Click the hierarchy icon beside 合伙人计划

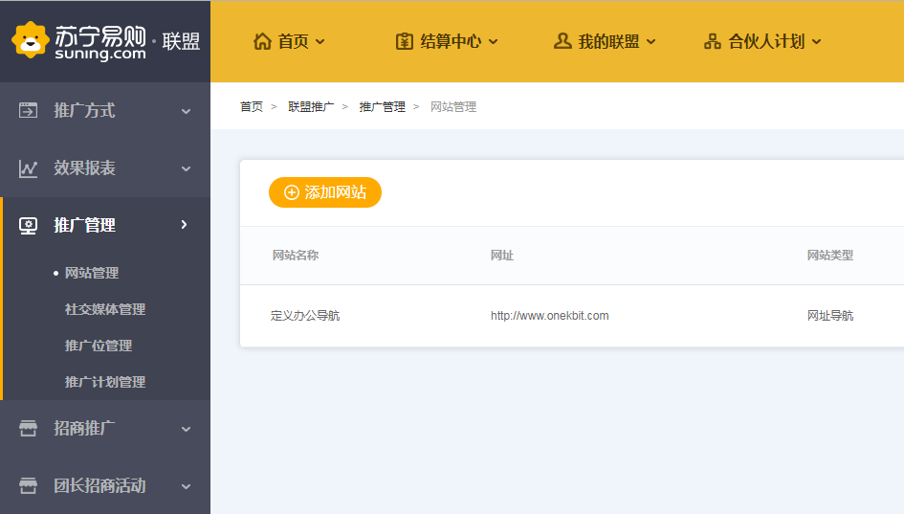point(712,41)
